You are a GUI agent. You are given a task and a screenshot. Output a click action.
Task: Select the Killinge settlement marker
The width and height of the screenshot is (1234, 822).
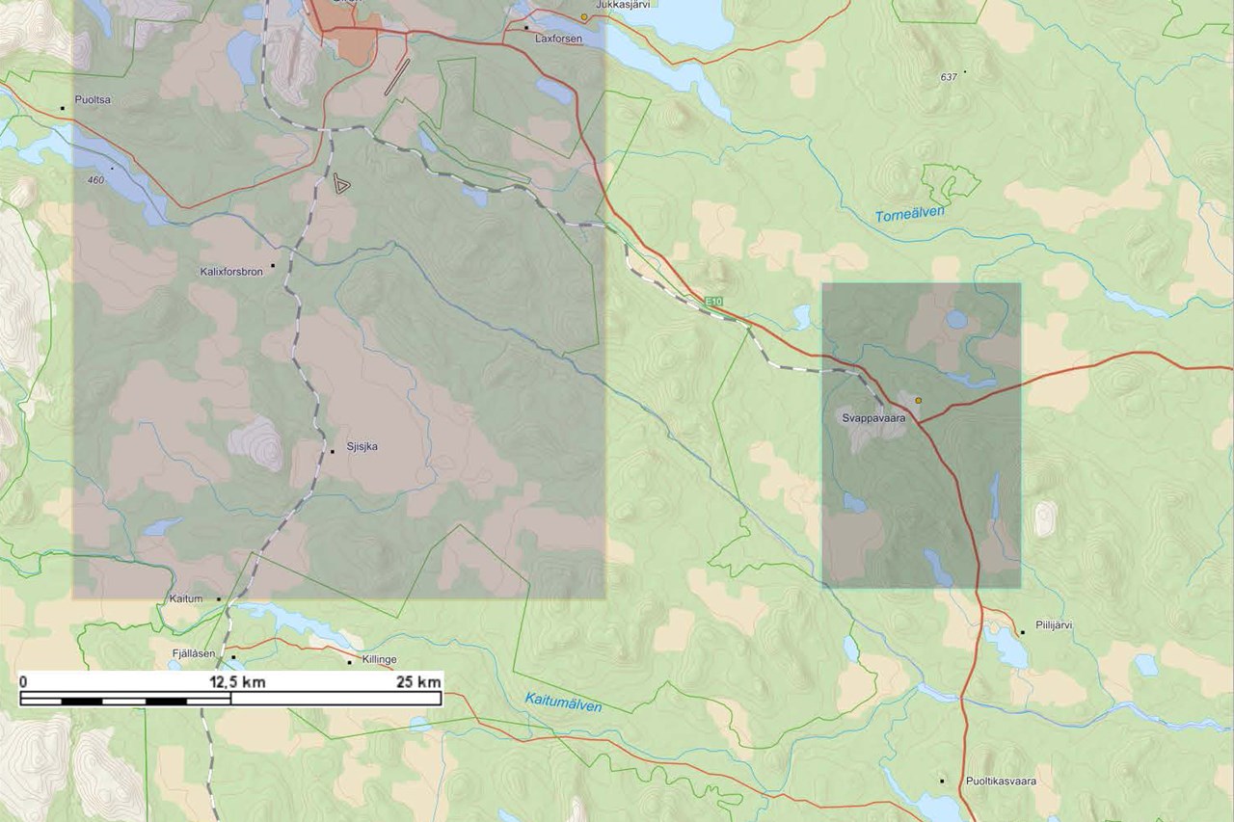tap(349, 662)
